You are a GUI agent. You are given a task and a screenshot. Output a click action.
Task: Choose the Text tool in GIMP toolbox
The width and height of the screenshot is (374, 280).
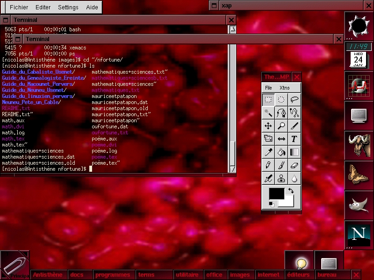(x=294, y=139)
